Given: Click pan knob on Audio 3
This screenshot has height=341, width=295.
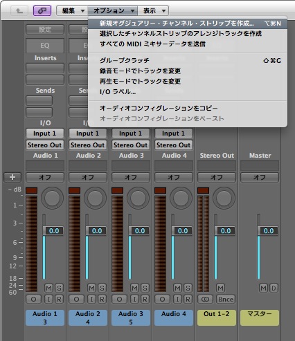Looking at the screenshot, I should tap(138, 198).
